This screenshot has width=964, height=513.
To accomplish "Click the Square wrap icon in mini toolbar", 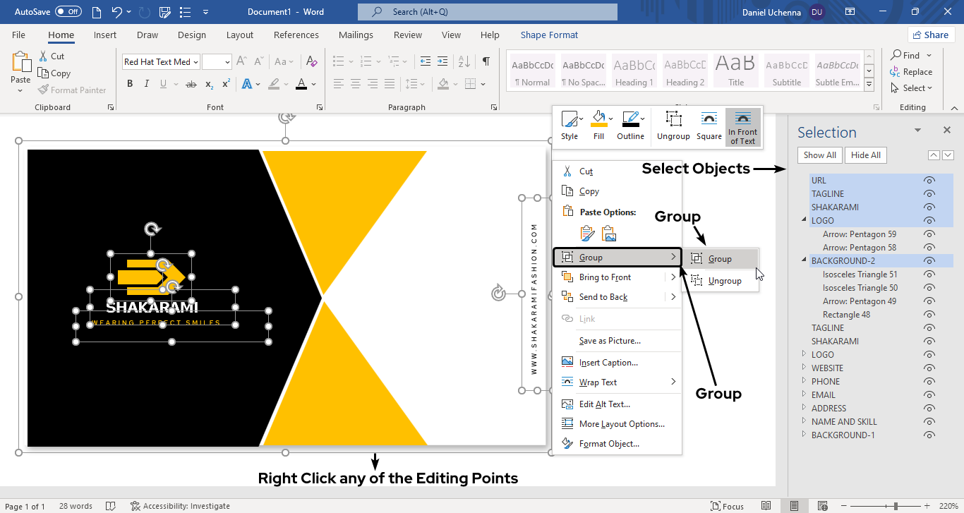I will (709, 126).
